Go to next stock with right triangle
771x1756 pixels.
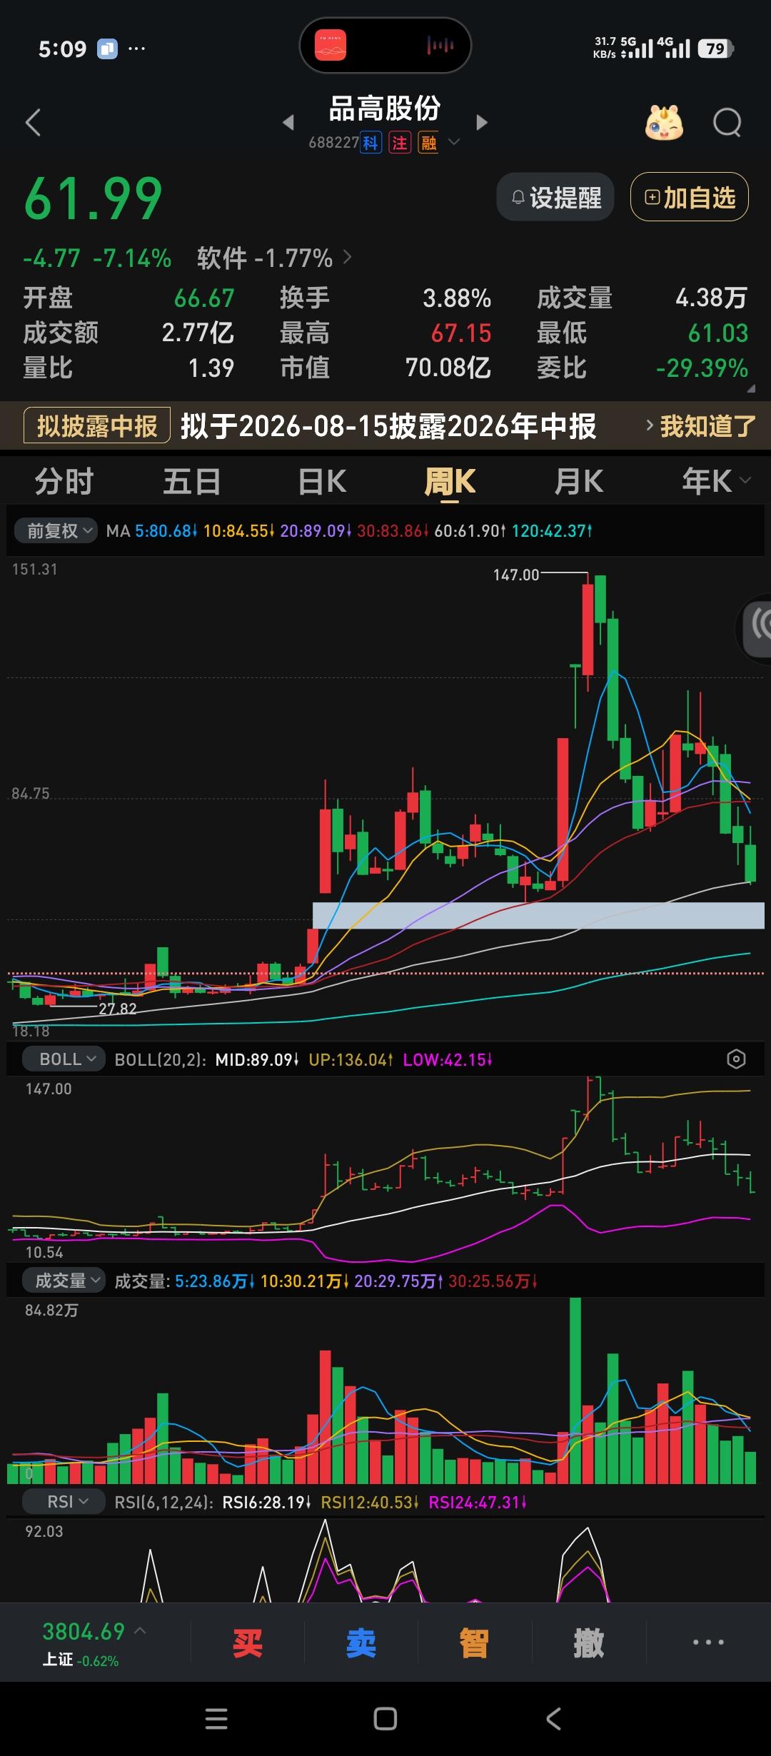pos(482,123)
